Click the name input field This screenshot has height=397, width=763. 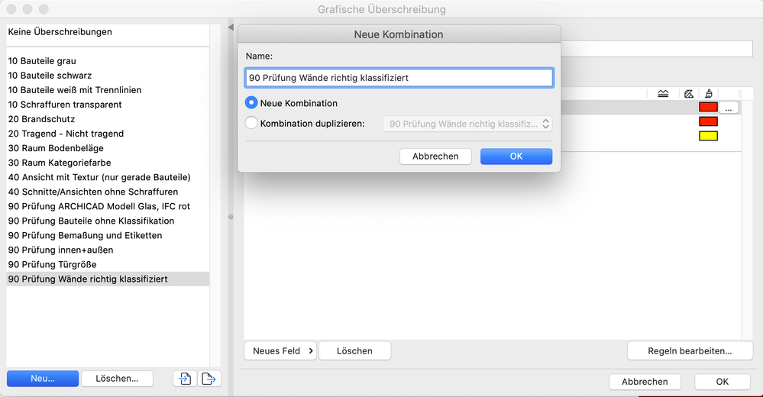[x=399, y=78]
